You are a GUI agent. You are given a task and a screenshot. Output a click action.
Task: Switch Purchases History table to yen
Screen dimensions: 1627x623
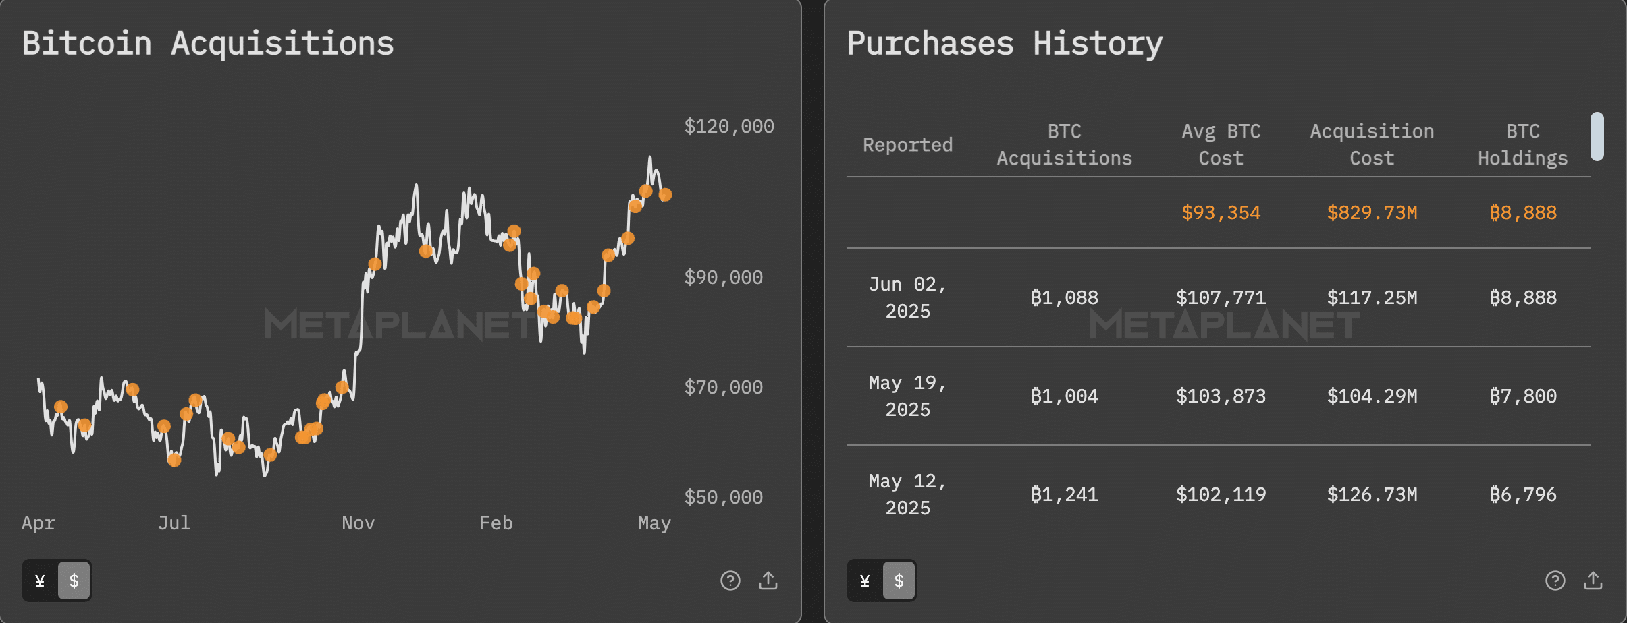tap(865, 581)
